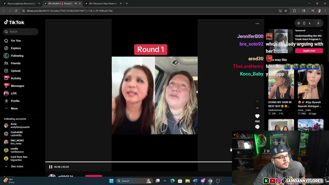This screenshot has height=185, width=329.
Task: Open Chrome three-dot main menu
Action: click(x=325, y=11)
